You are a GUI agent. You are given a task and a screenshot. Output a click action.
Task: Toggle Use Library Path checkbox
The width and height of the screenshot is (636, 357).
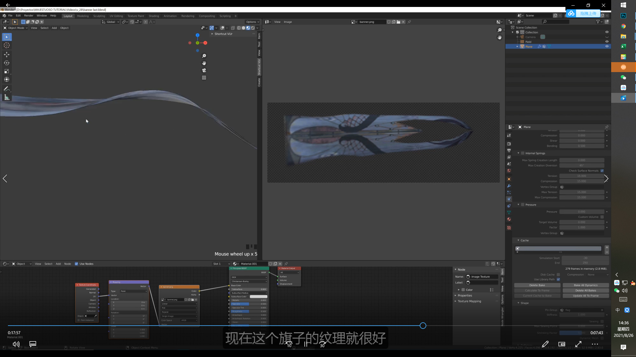click(558, 279)
